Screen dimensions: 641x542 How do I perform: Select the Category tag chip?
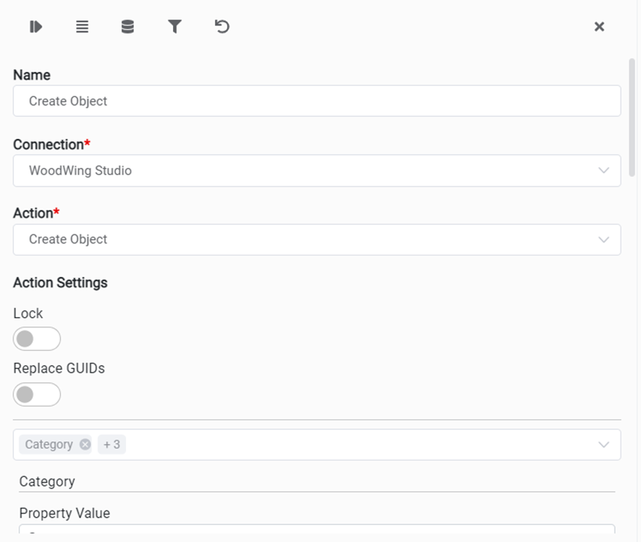pyautogui.click(x=49, y=445)
